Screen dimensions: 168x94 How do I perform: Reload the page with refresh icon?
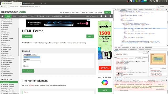tap(8, 7)
